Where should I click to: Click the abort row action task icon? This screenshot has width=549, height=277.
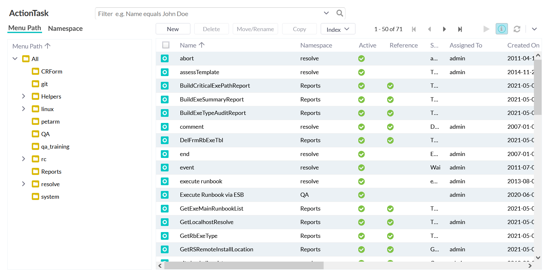click(x=165, y=58)
